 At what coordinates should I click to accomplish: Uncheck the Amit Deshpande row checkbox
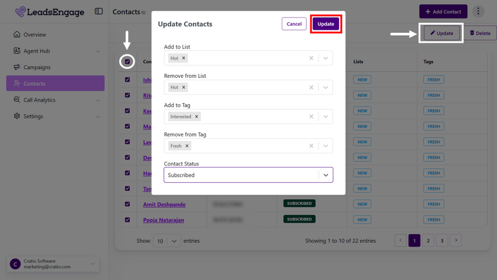tap(127, 204)
